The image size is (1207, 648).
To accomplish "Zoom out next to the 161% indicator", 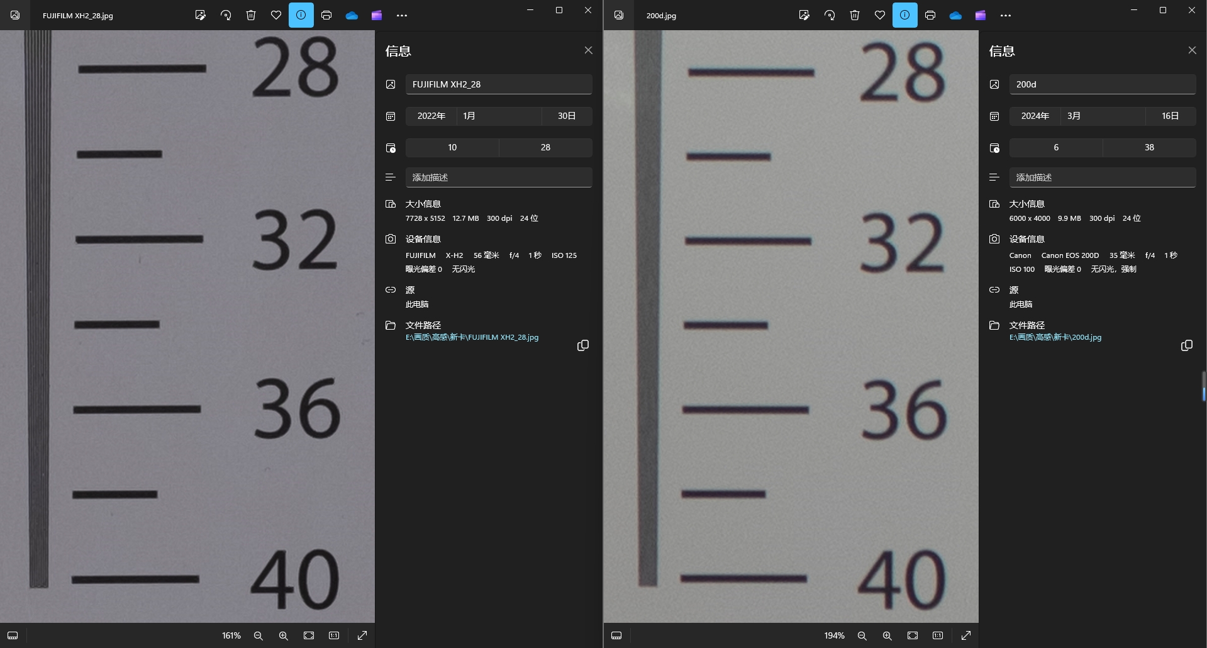I will click(x=259, y=635).
